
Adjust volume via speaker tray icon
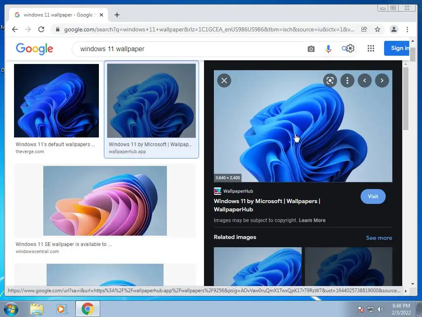click(x=380, y=309)
